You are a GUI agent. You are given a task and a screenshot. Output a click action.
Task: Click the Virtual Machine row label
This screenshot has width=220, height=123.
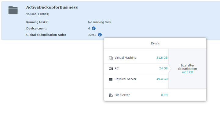125,58
